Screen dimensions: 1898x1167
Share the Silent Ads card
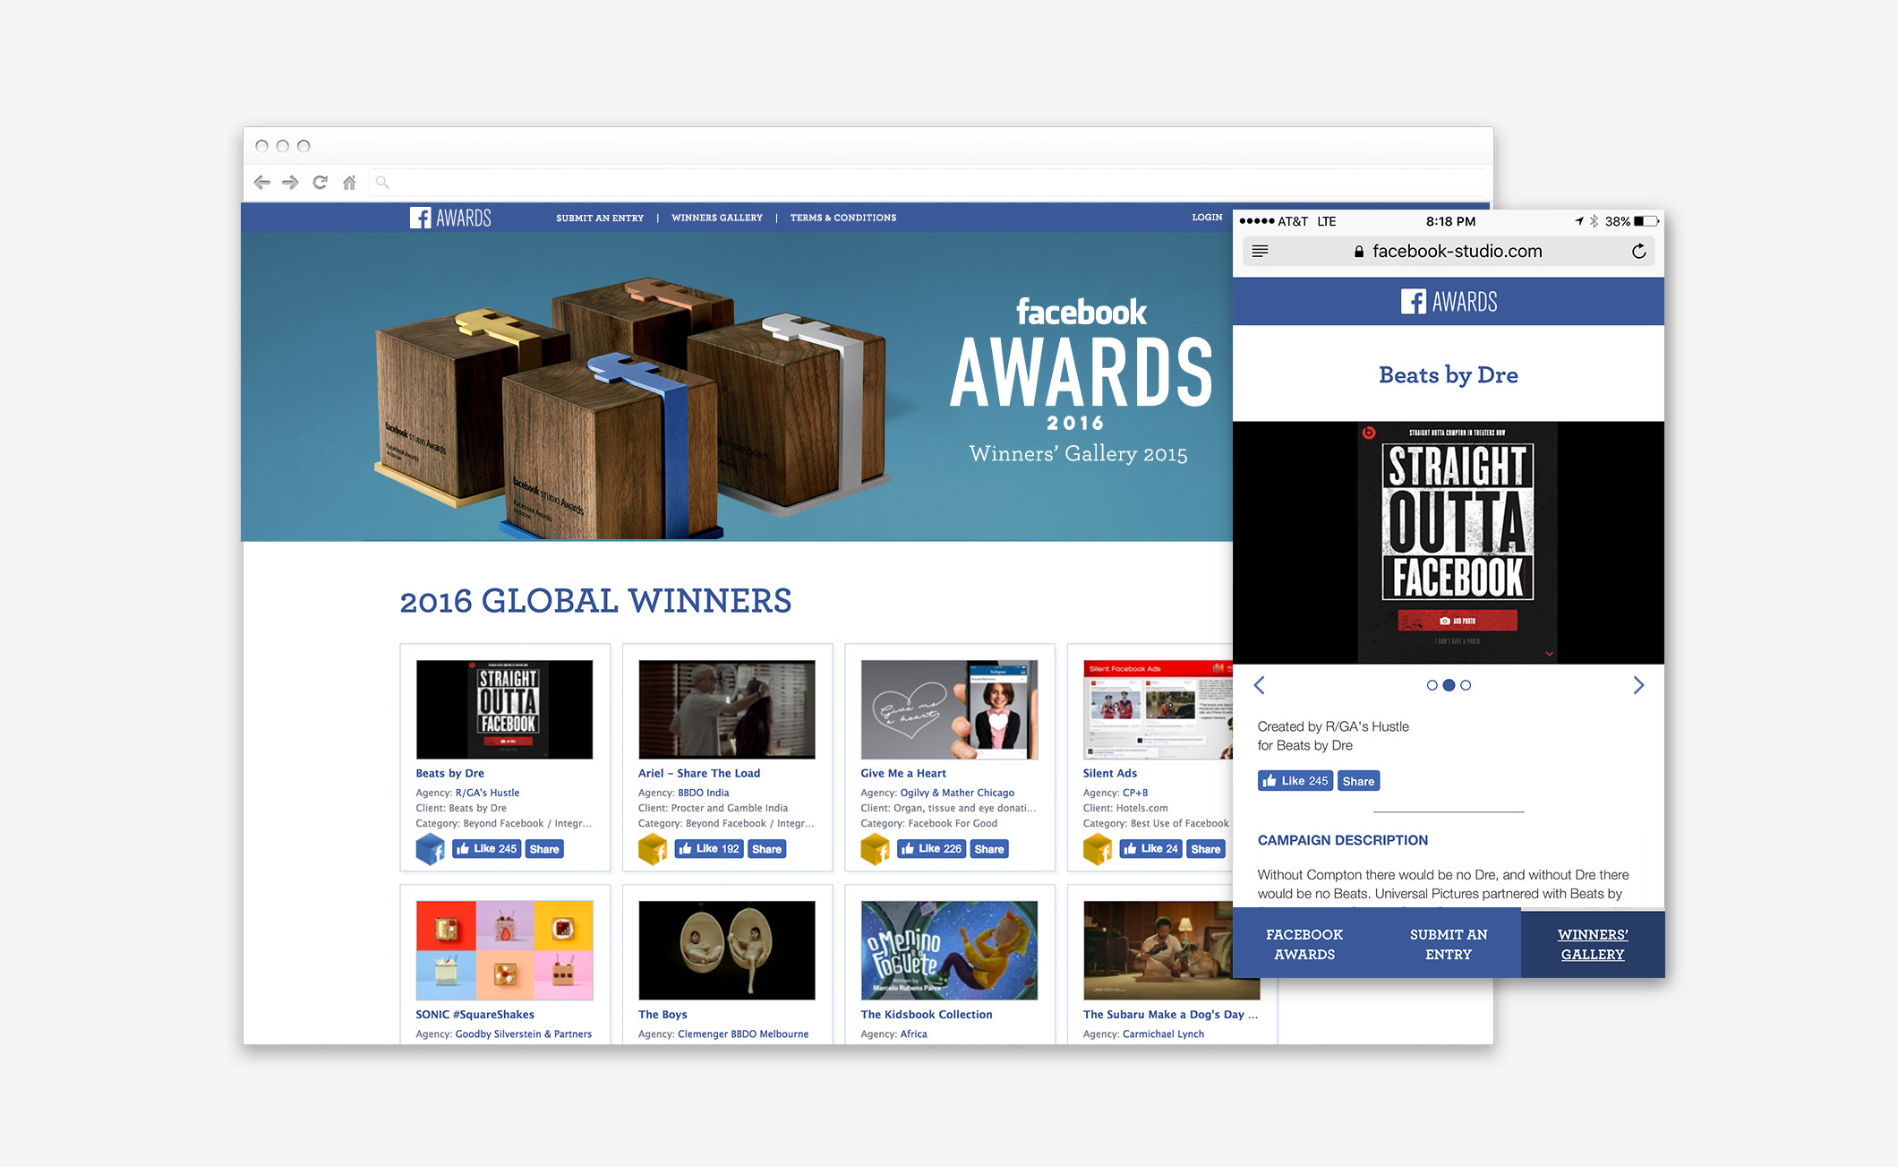pos(1206,849)
